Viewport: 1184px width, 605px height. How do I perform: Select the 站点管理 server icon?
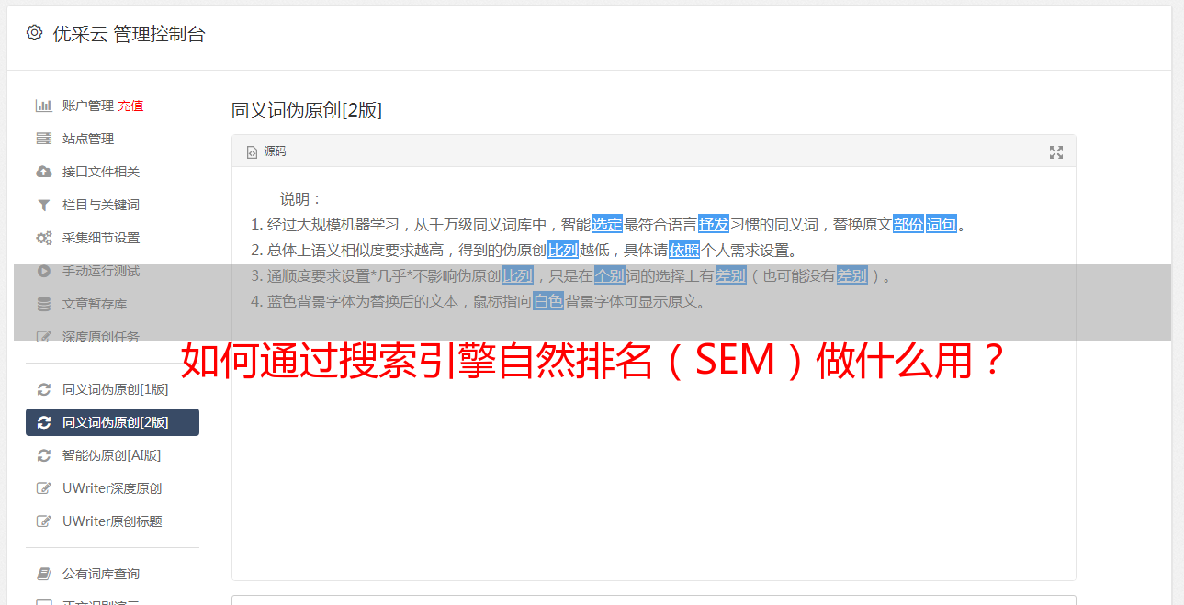point(43,139)
